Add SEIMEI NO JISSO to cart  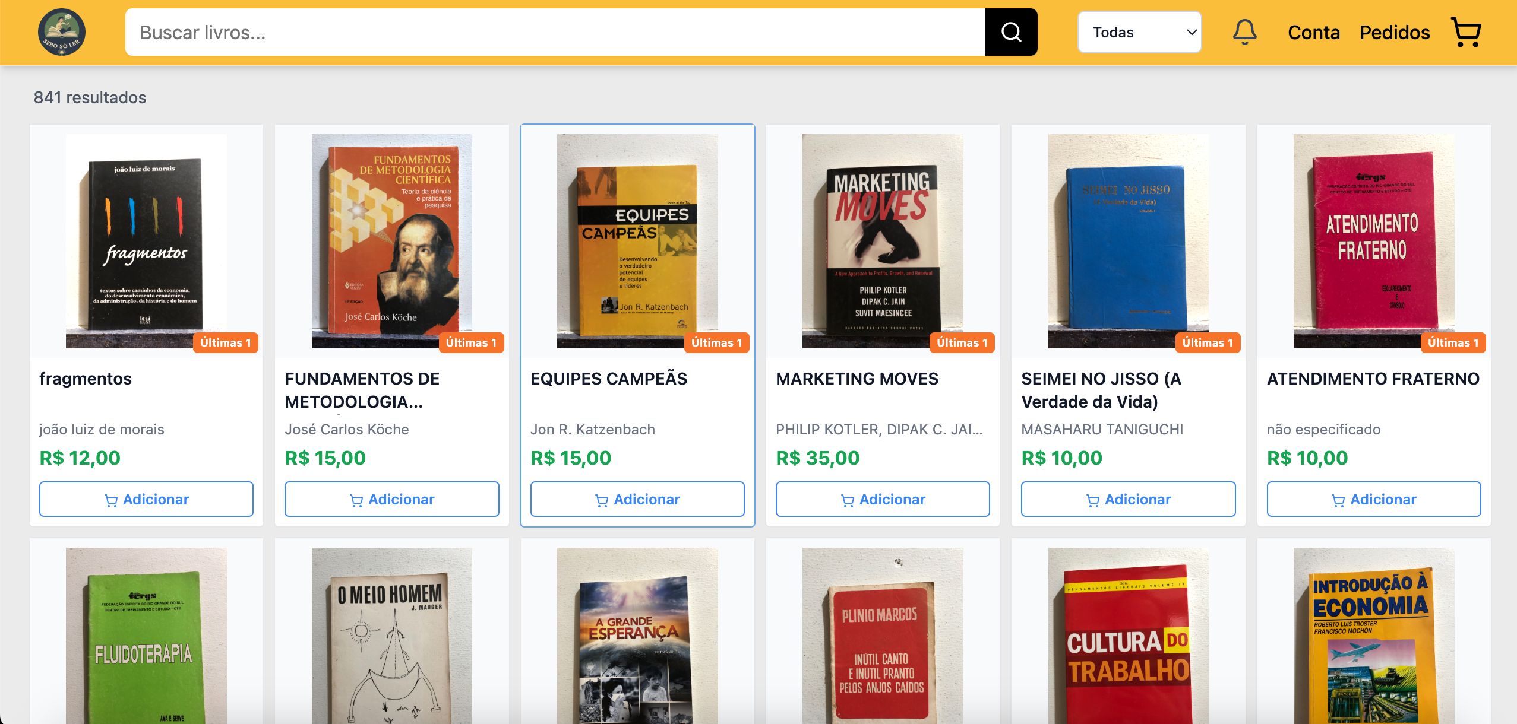pyautogui.click(x=1128, y=499)
